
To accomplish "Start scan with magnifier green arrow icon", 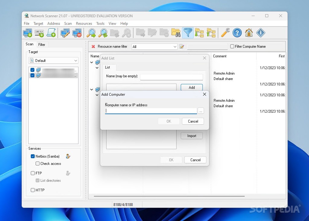I will (91, 33).
